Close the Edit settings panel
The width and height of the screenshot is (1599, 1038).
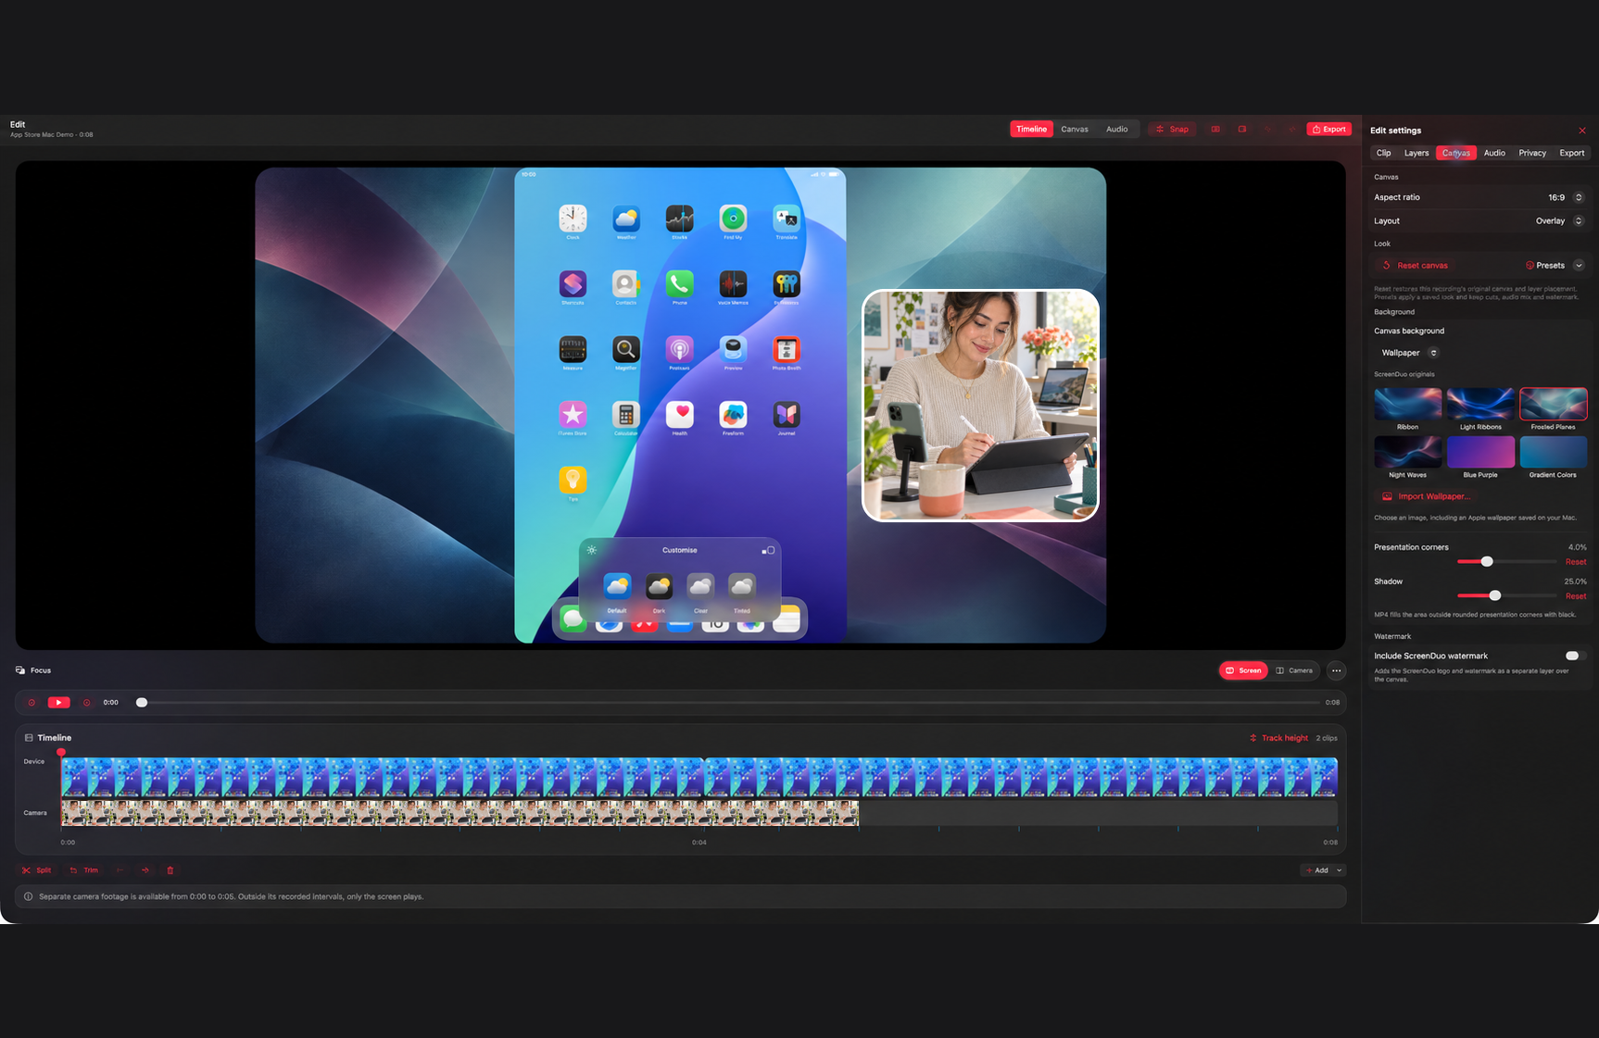(x=1582, y=131)
